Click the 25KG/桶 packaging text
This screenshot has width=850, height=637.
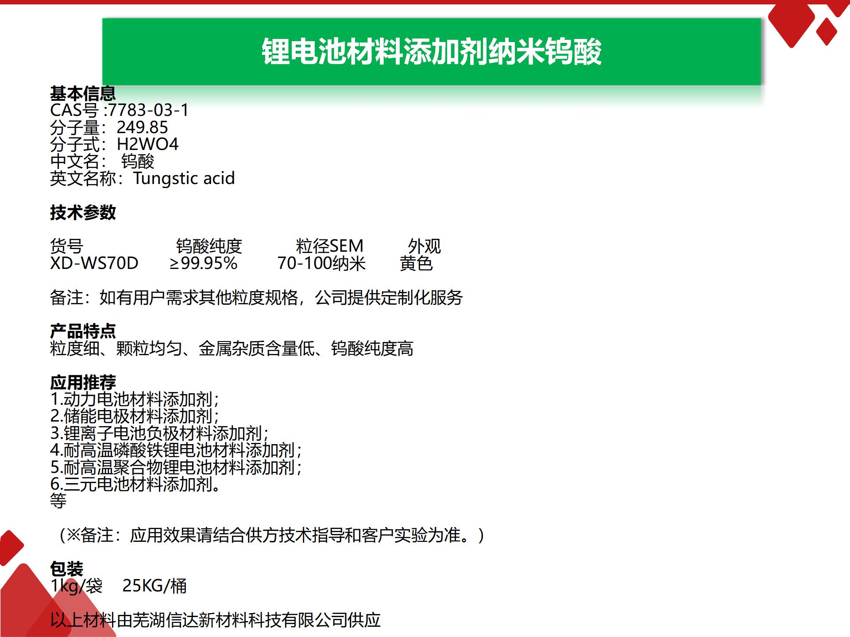[155, 586]
